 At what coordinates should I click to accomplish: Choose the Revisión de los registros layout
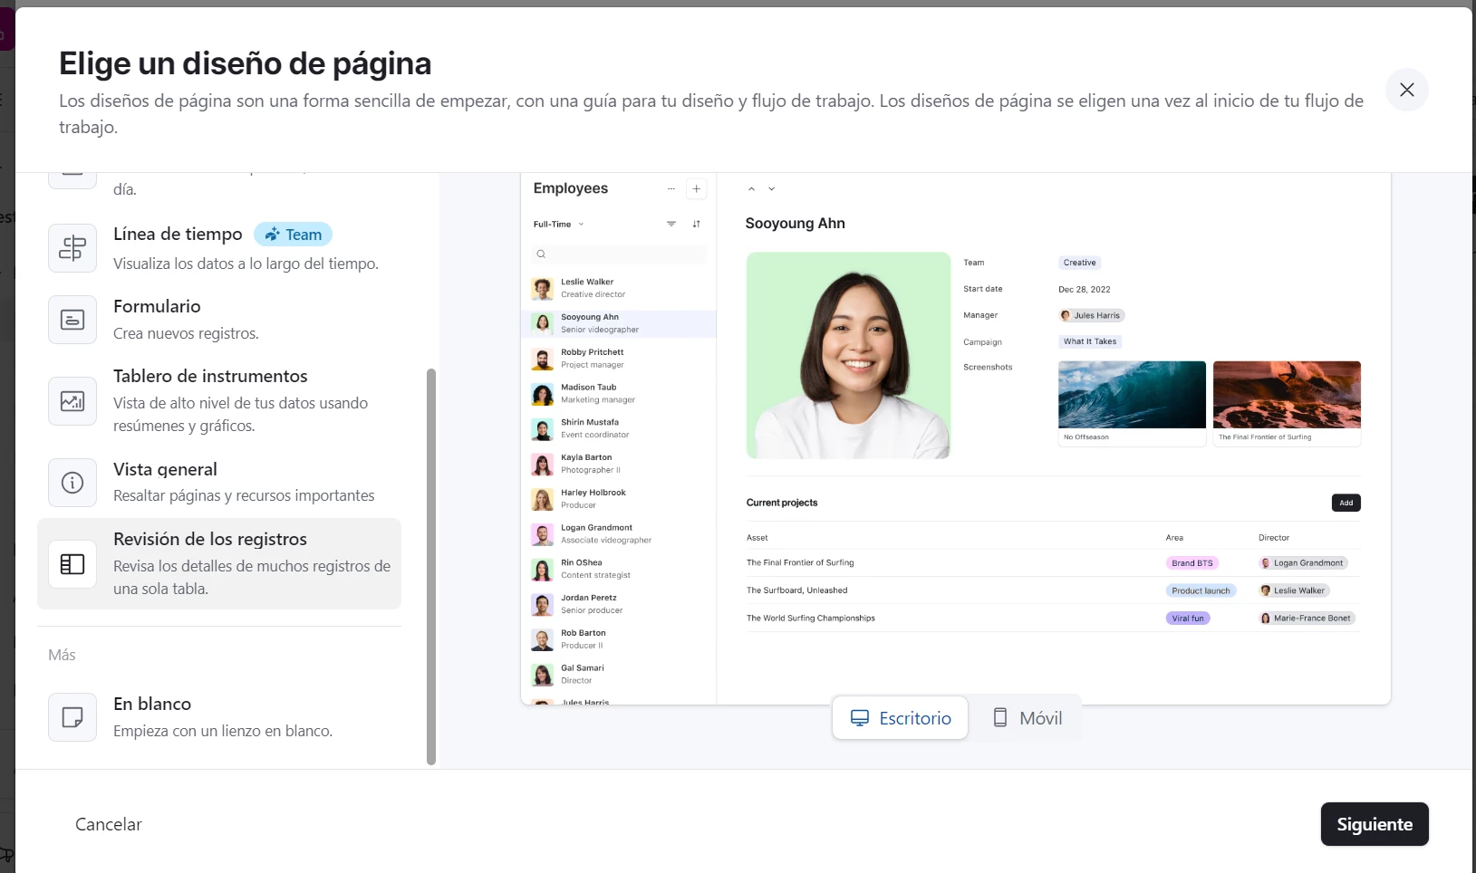(x=219, y=563)
